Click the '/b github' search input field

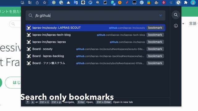pyautogui.click(x=96, y=15)
